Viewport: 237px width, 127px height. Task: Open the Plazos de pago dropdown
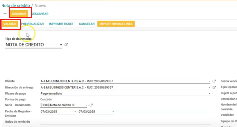[209, 93]
